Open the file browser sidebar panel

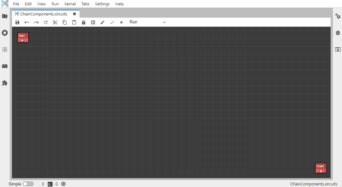(x=5, y=16)
